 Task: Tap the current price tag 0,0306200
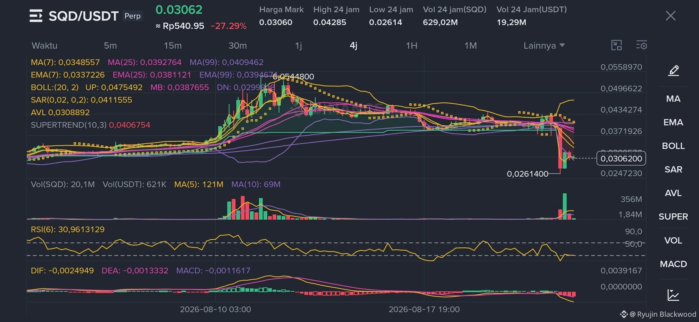[621, 158]
